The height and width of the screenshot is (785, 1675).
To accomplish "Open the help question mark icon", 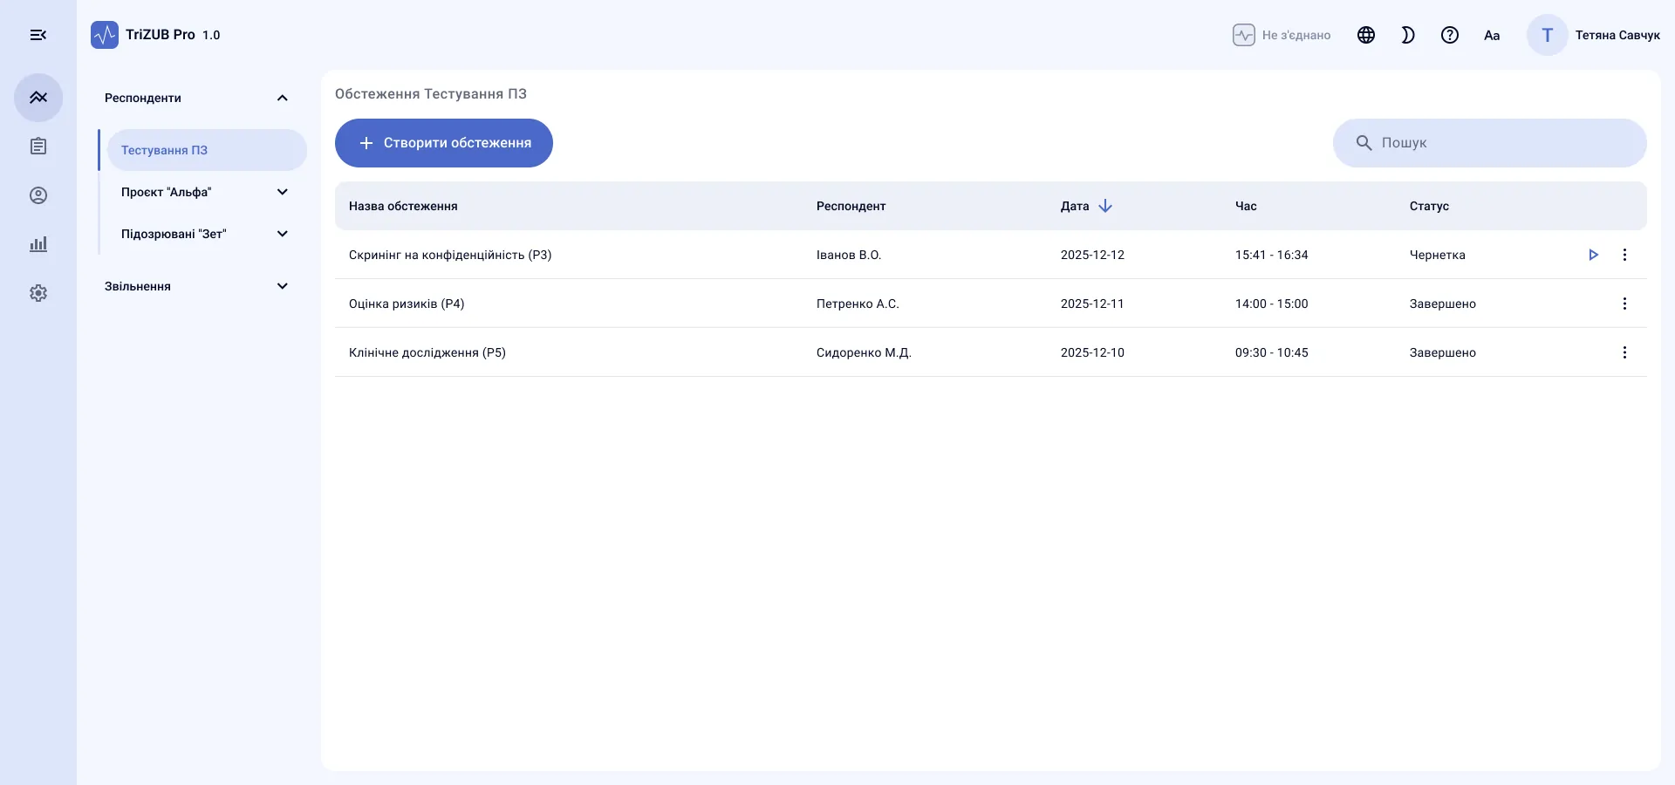I will [x=1450, y=35].
